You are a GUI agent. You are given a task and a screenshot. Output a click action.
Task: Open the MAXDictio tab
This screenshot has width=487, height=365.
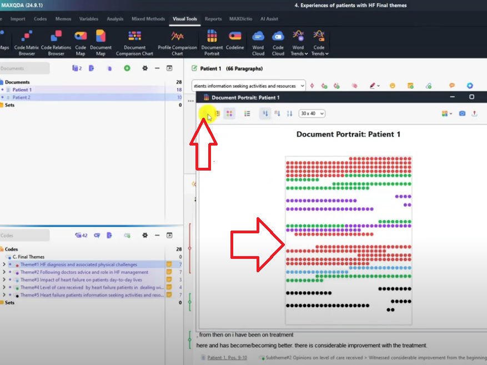coord(240,19)
